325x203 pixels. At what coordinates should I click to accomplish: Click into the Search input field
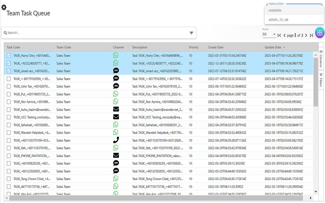pos(95,33)
